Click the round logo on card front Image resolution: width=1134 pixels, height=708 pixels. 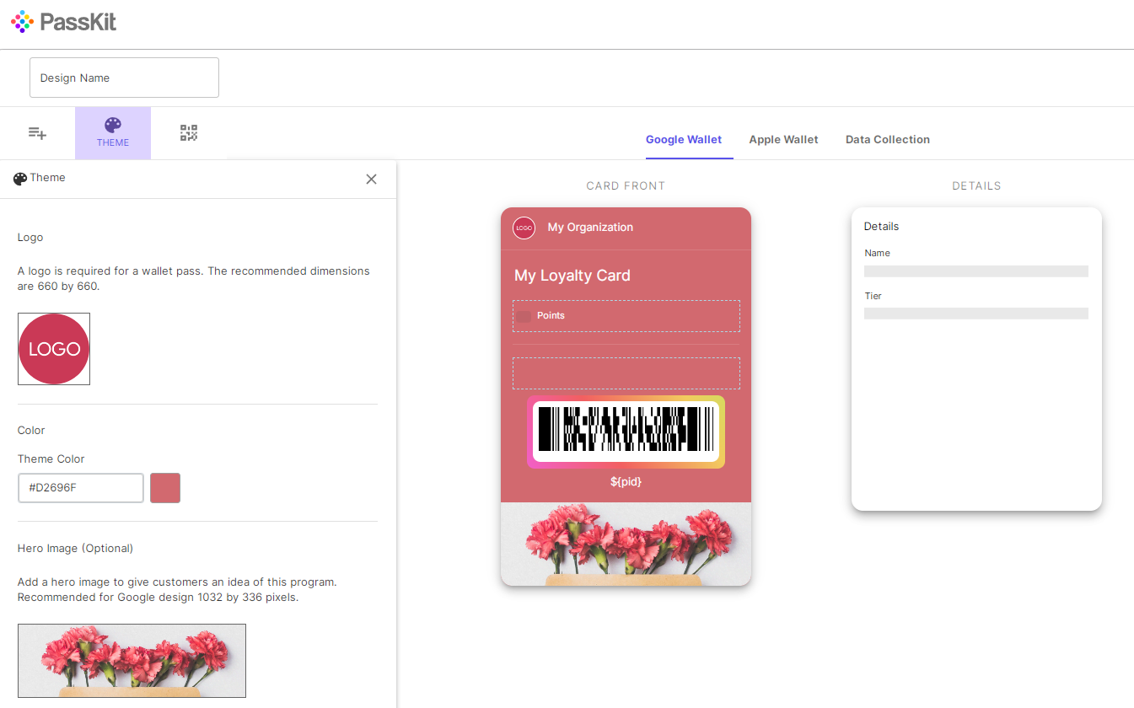click(x=524, y=228)
